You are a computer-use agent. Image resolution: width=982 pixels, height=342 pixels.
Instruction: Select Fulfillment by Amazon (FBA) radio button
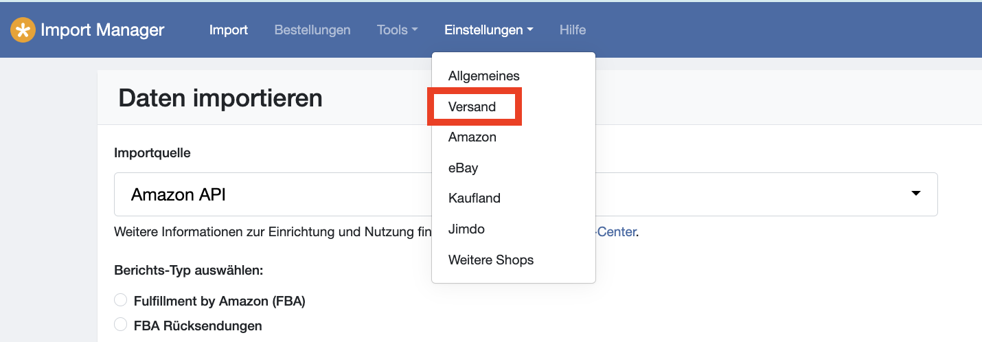[121, 300]
